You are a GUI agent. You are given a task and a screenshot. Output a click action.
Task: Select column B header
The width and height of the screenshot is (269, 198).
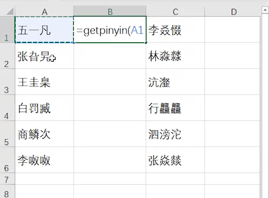coord(110,11)
